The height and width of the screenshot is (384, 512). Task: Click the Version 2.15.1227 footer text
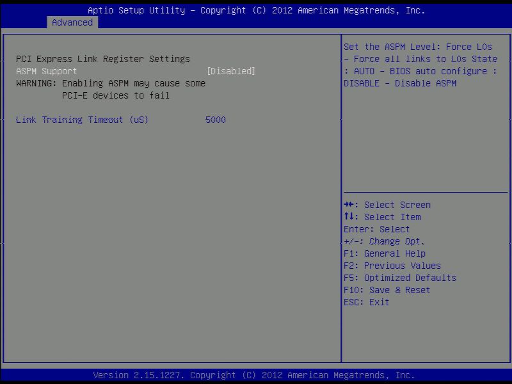(x=253, y=375)
